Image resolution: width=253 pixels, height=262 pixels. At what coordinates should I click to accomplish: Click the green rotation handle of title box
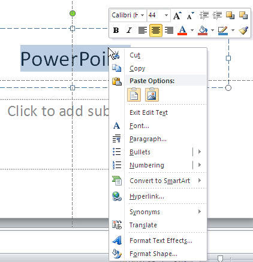tap(73, 13)
